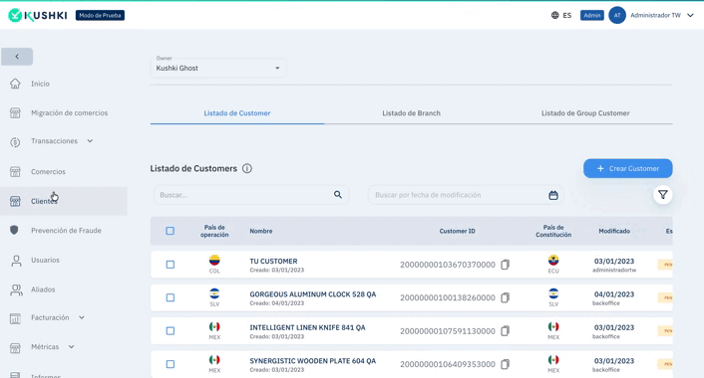Click the Crear Customer button
704x378 pixels.
[627, 168]
